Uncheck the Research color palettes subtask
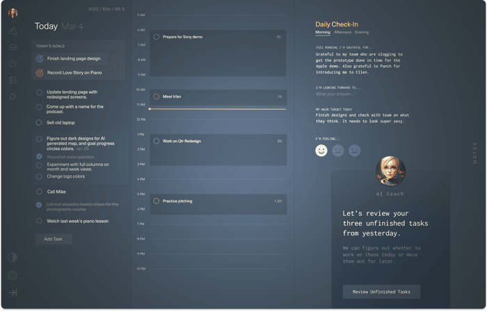487x311 pixels. click(x=39, y=156)
